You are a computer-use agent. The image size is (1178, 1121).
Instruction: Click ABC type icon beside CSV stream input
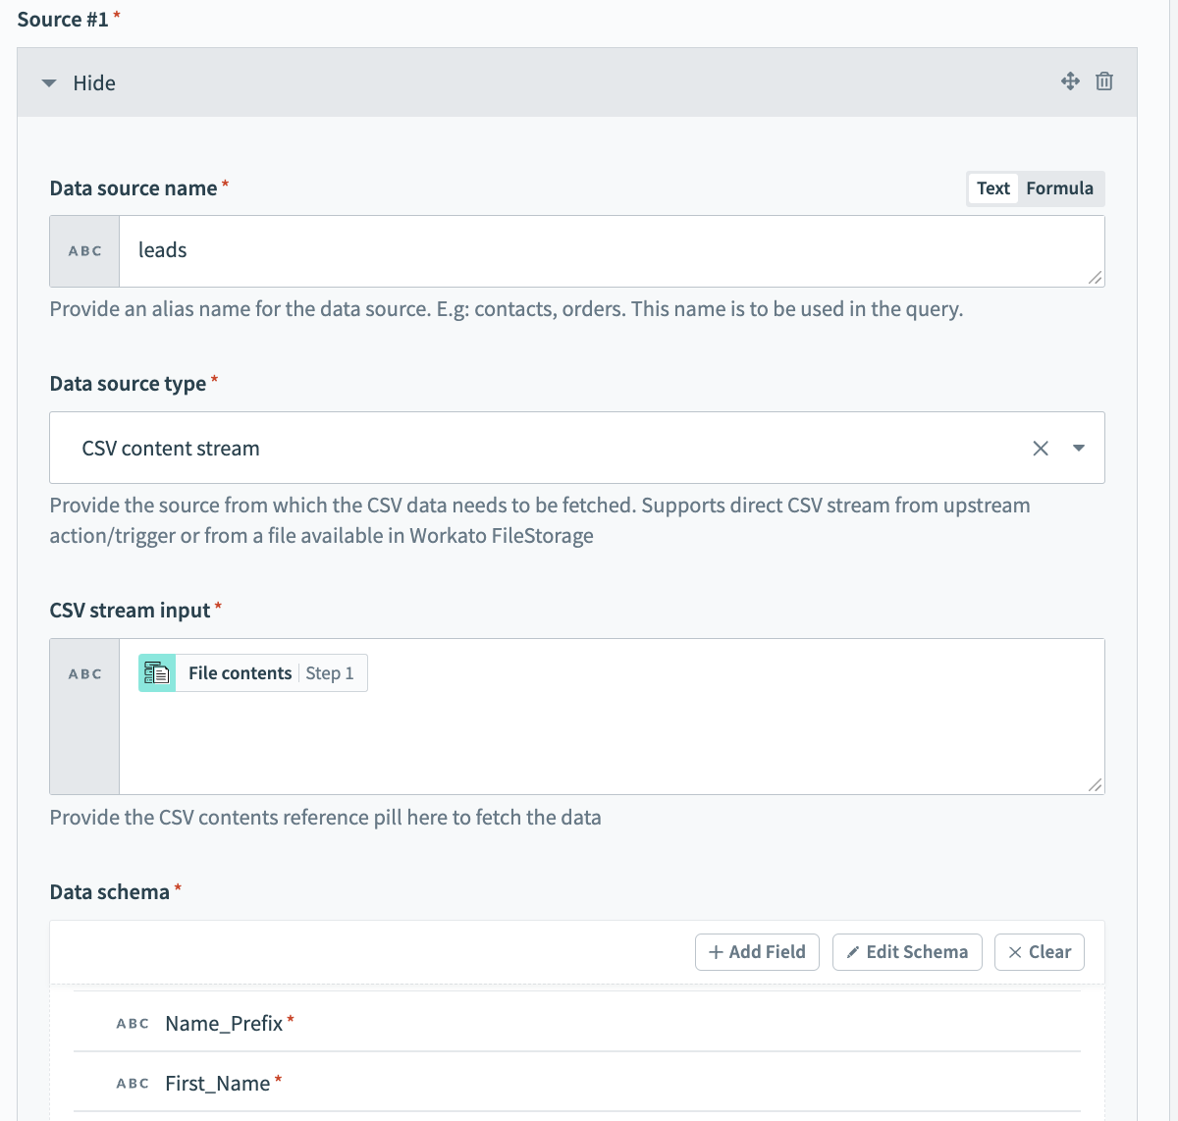(85, 674)
